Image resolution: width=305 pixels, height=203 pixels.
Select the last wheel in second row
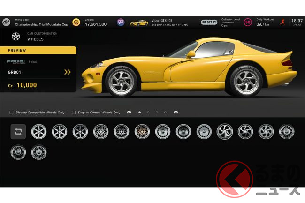39,152
